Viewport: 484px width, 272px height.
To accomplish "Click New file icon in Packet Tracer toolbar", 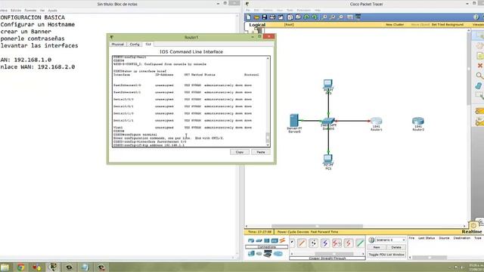I will (x=249, y=17).
